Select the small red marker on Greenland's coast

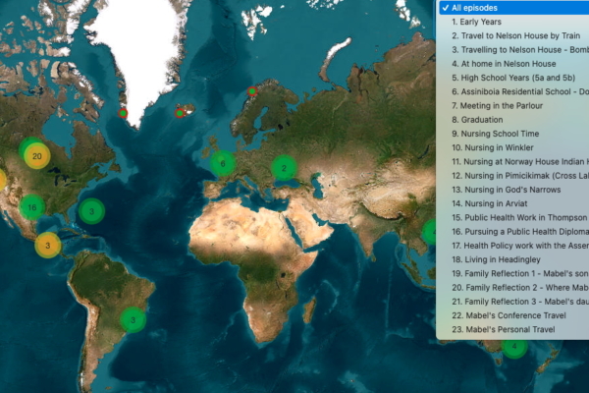pyautogui.click(x=123, y=114)
